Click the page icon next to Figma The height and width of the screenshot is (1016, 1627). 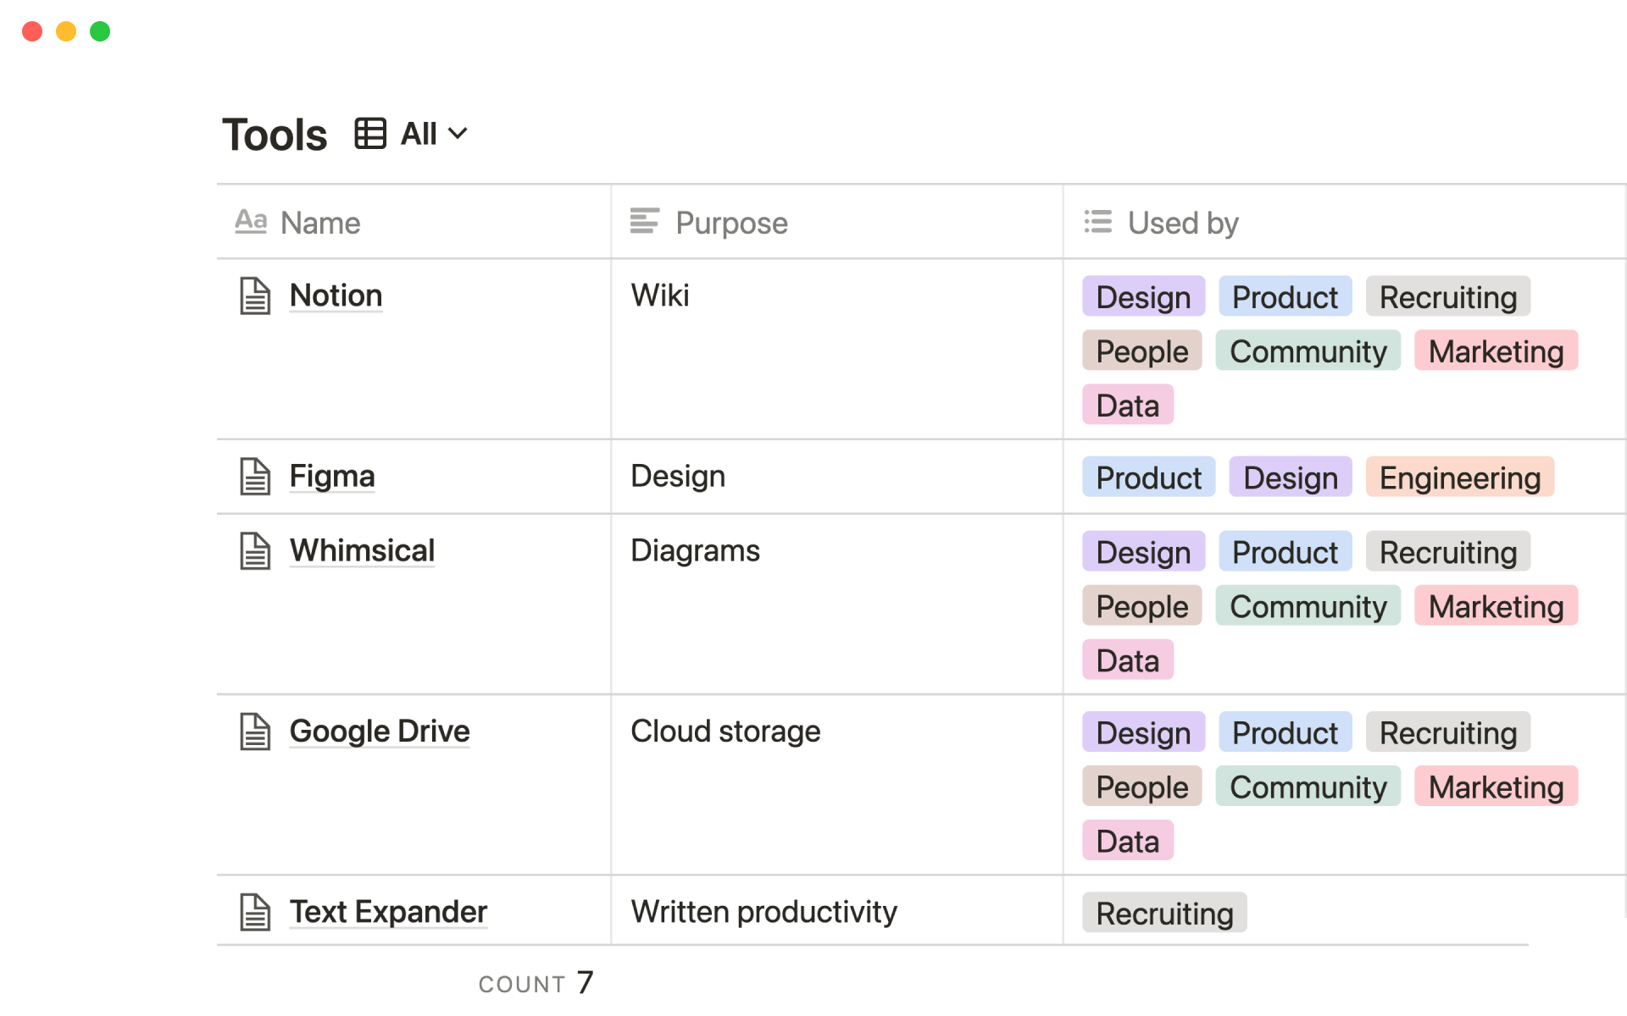coord(253,476)
